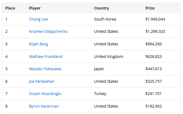The height and width of the screenshot is (114, 183).
Task: Click the Player column header
Action: click(x=35, y=8)
